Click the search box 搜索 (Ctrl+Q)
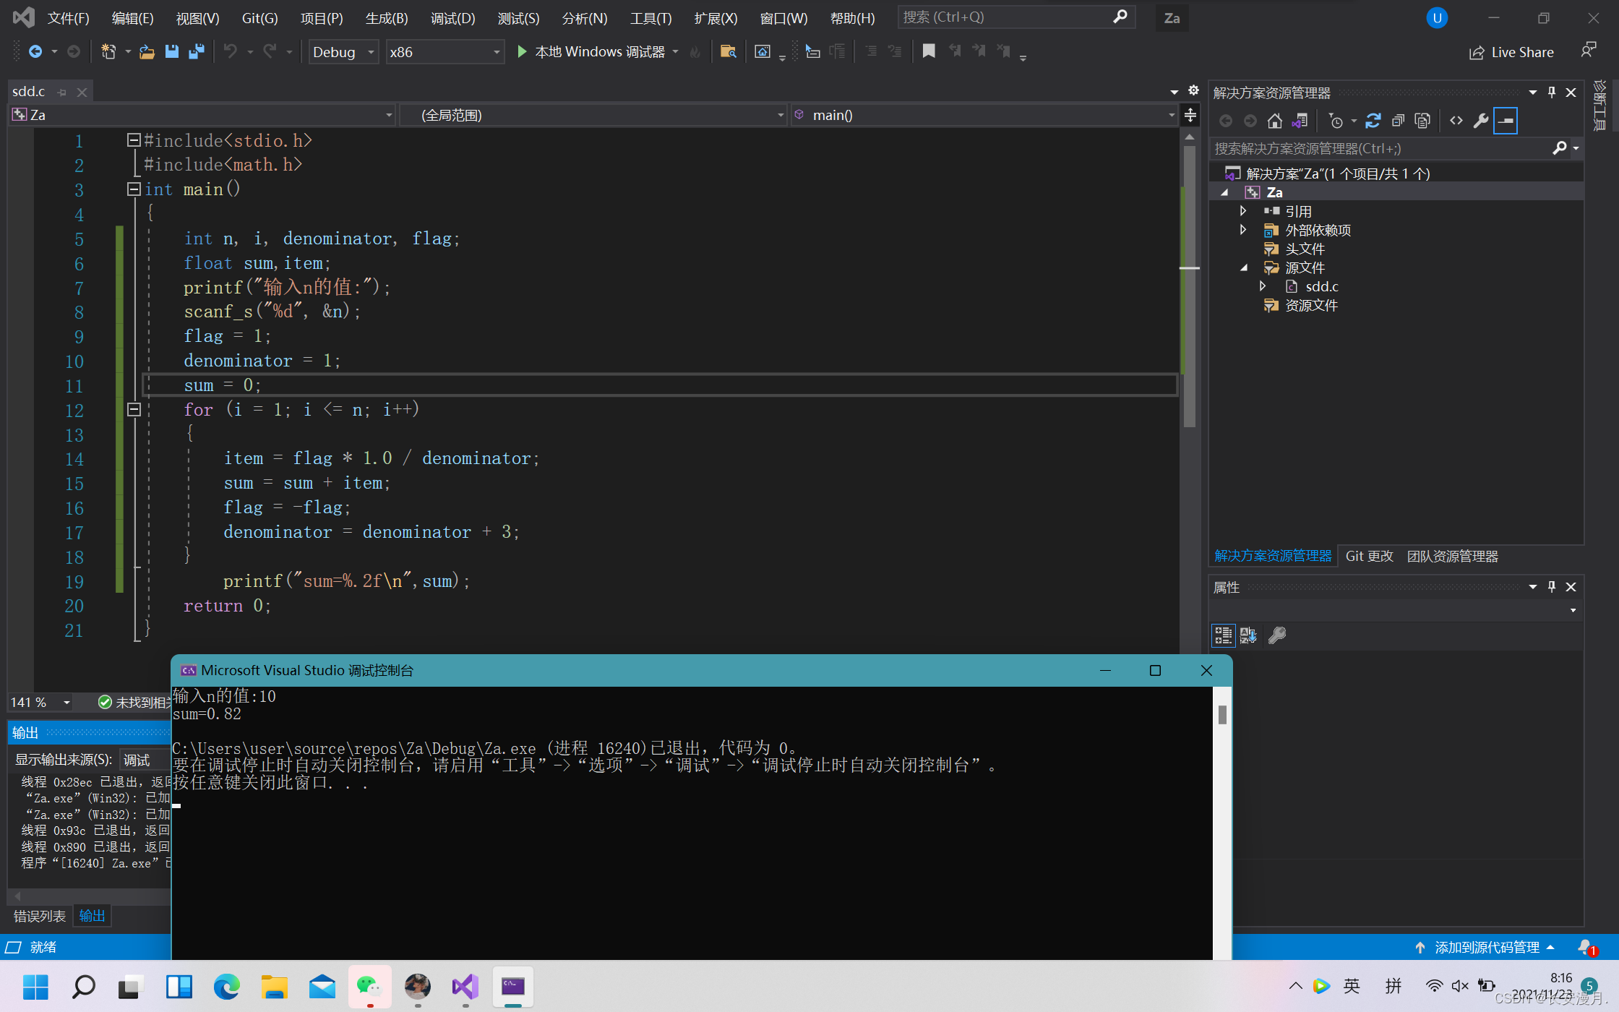This screenshot has width=1619, height=1012. tap(1005, 17)
